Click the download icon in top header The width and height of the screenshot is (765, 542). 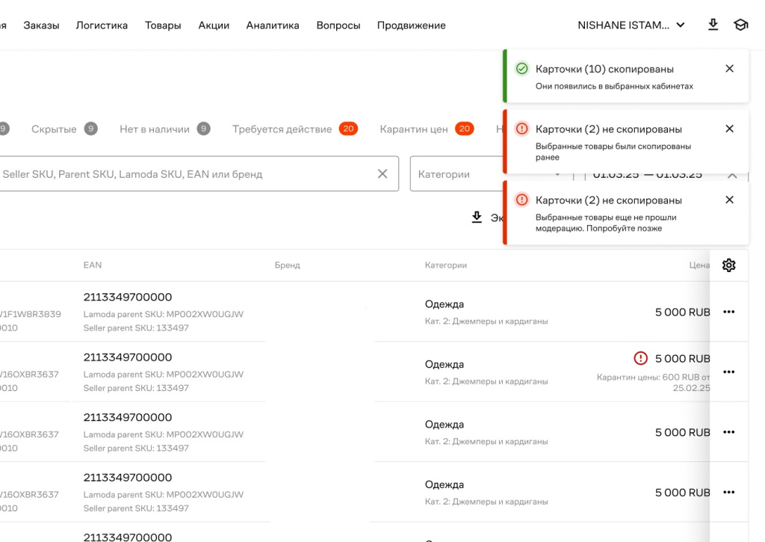click(x=713, y=25)
